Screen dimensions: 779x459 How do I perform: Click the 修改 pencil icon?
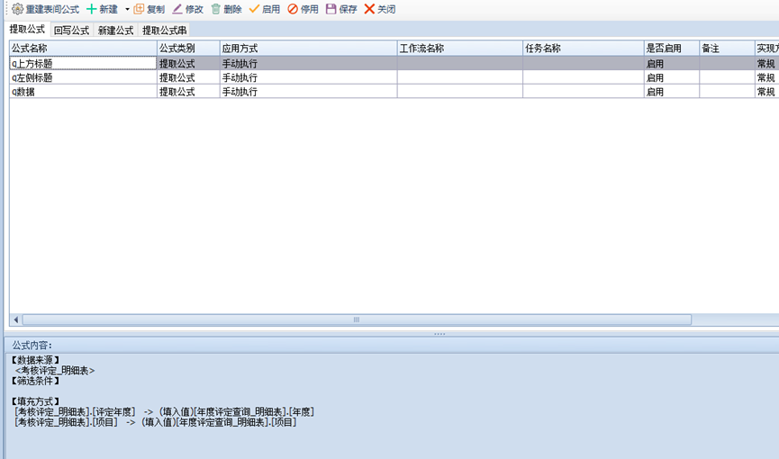[177, 9]
